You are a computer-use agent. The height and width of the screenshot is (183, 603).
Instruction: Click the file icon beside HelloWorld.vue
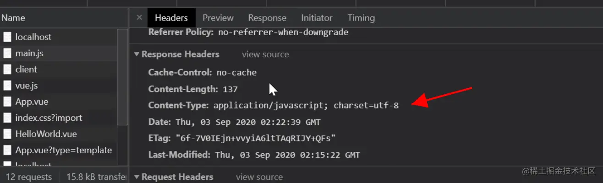pos(7,134)
